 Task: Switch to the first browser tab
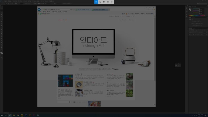click(83, 10)
